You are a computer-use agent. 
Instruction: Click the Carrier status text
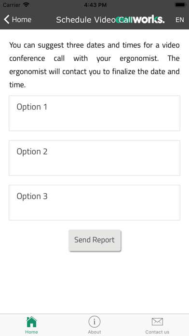(x=12, y=5)
